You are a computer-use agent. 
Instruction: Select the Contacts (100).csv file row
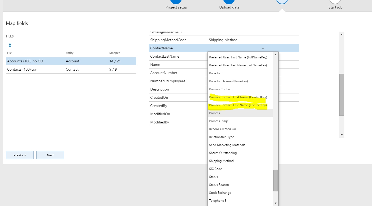pos(71,69)
